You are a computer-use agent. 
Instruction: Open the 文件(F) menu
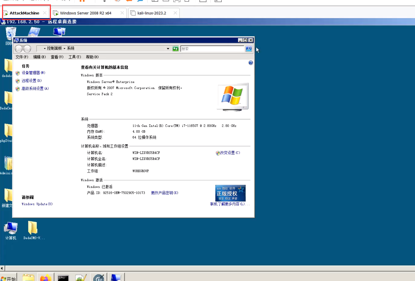pyautogui.click(x=22, y=57)
